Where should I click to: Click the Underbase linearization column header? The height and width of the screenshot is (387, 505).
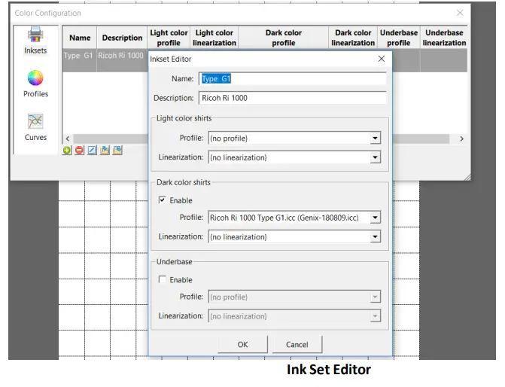(x=444, y=38)
